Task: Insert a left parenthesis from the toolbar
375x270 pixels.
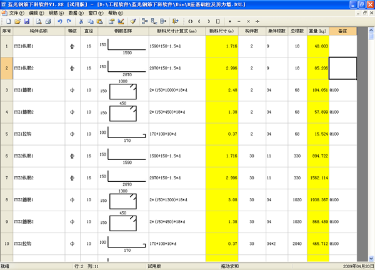Action: (x=199, y=21)
